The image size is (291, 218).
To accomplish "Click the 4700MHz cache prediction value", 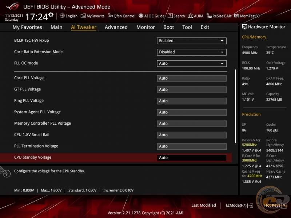I will (255, 176).
